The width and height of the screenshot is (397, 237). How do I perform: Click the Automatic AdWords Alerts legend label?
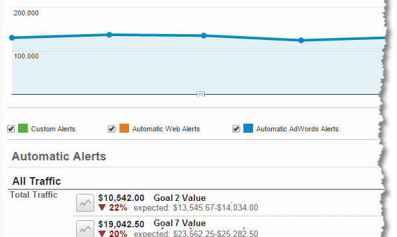pyautogui.click(x=297, y=129)
